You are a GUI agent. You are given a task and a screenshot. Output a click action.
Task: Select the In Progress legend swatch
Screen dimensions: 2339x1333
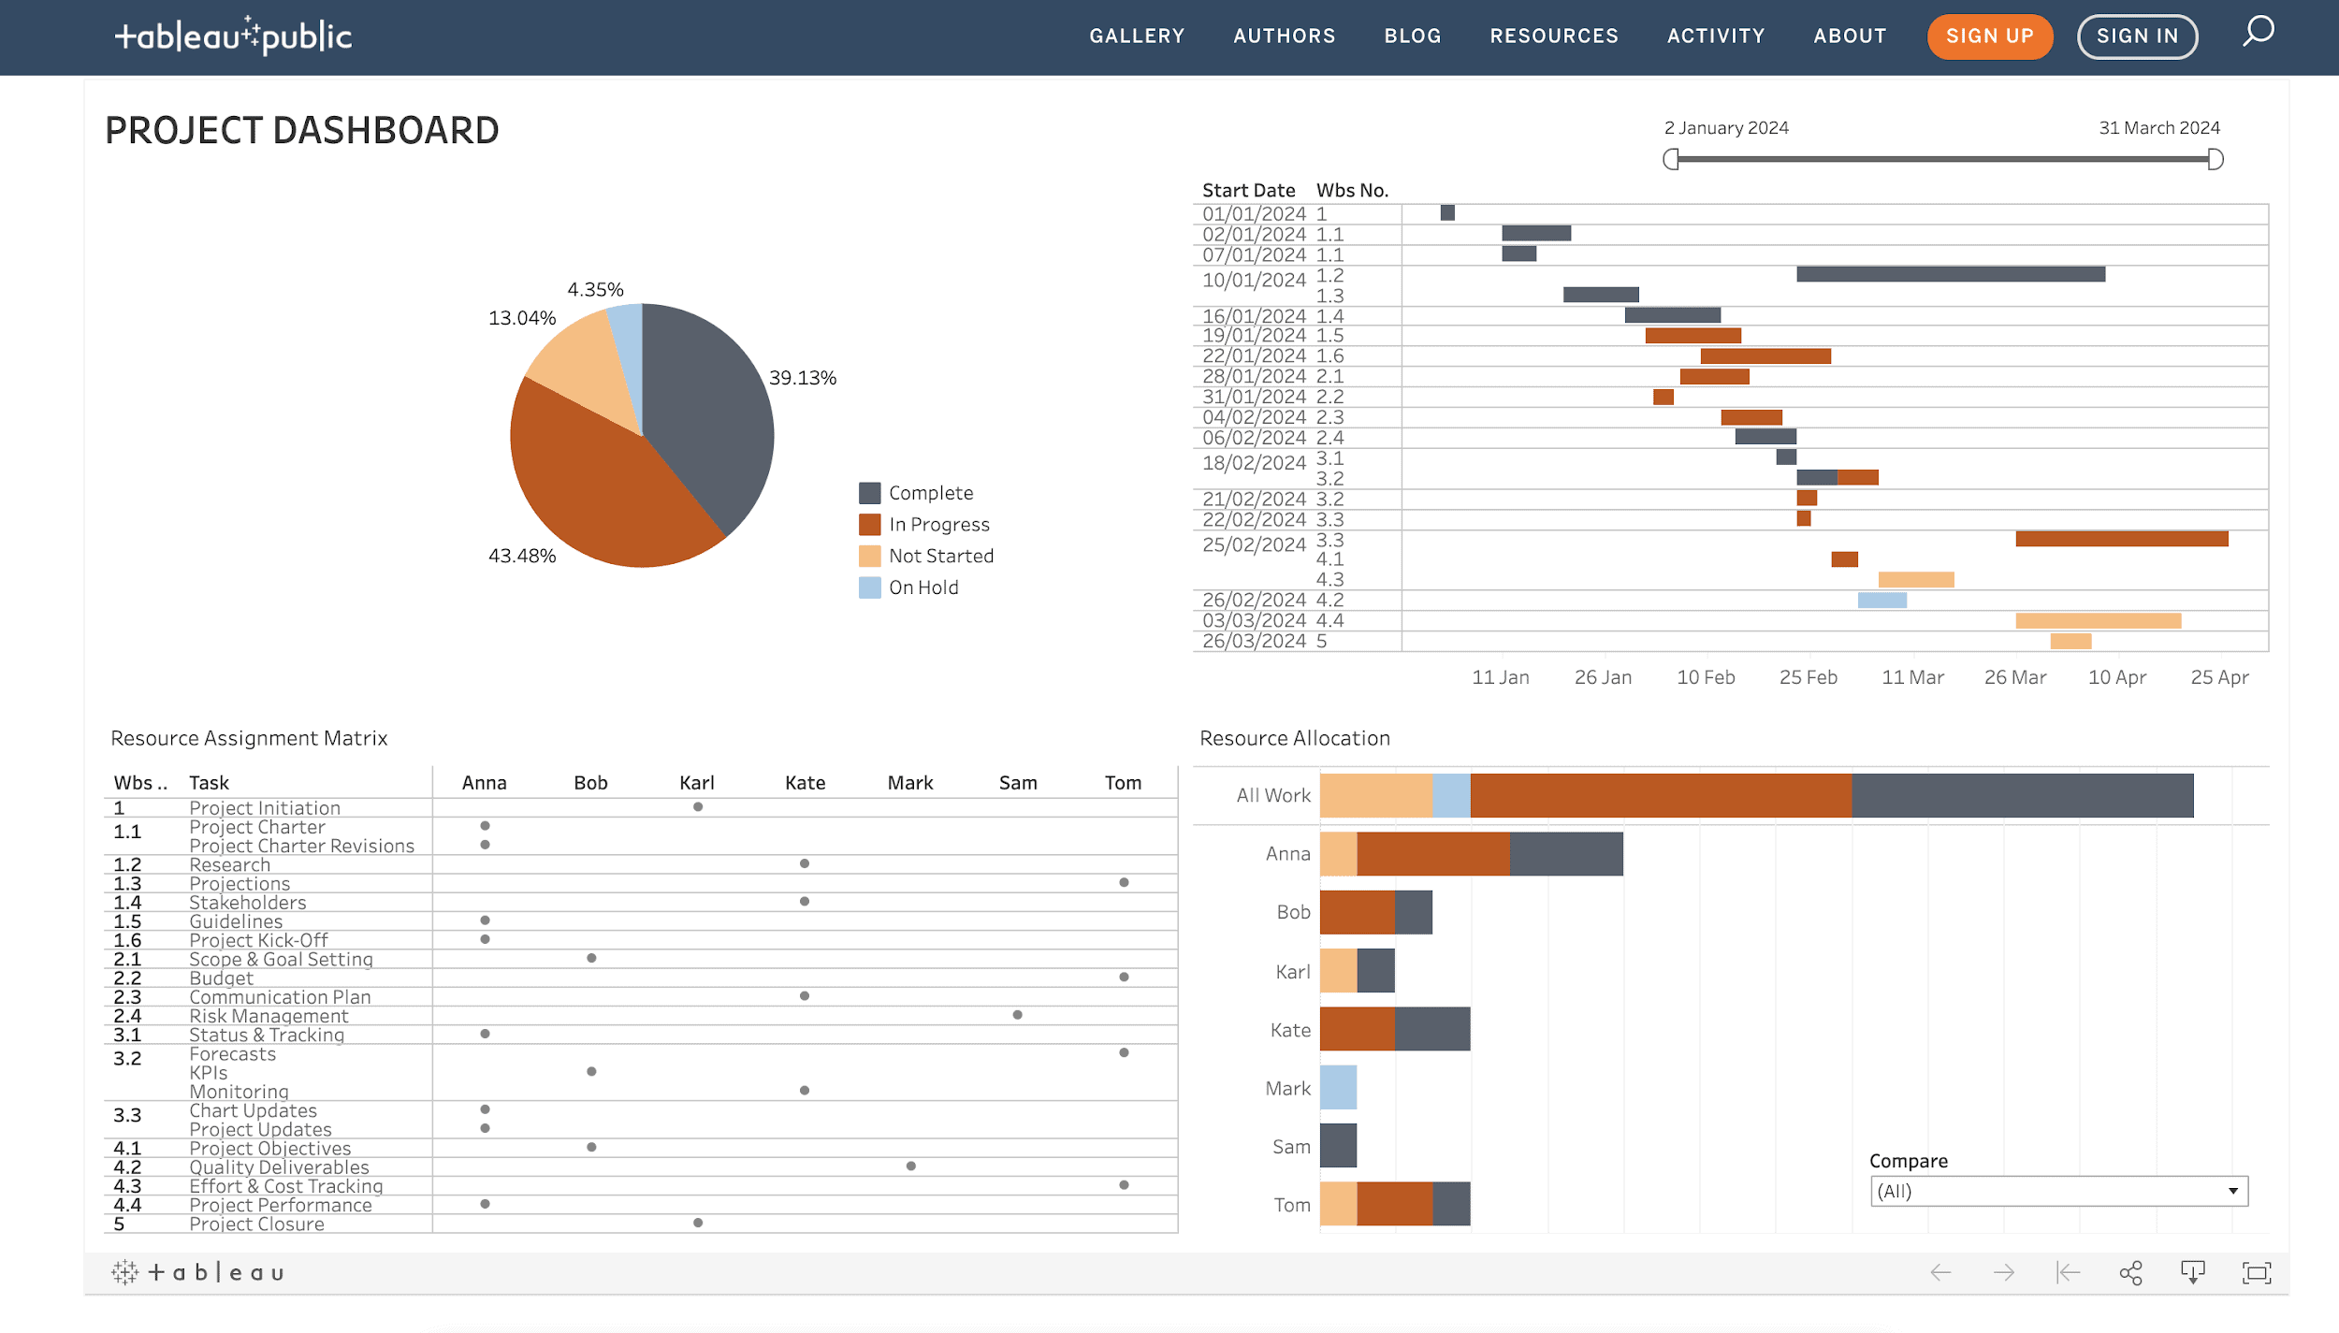869,524
